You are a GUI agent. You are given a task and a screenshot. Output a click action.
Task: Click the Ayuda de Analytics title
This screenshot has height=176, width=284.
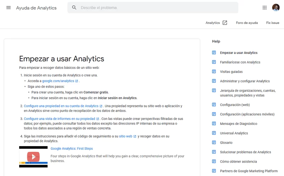36,8
